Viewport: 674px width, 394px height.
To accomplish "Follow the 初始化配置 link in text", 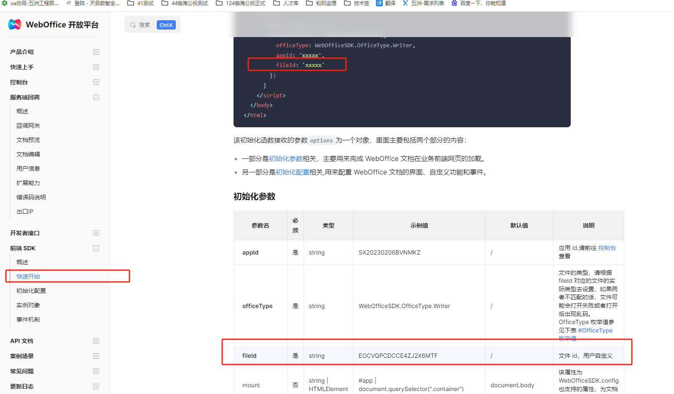I will pos(293,172).
